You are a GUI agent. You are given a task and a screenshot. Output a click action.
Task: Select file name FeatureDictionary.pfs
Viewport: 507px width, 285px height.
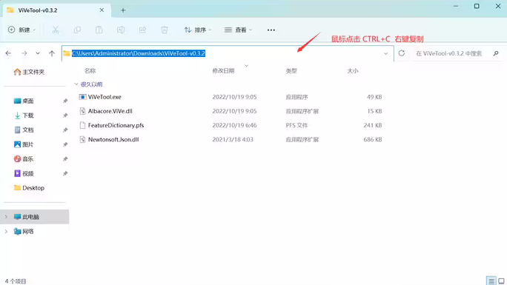(x=116, y=125)
